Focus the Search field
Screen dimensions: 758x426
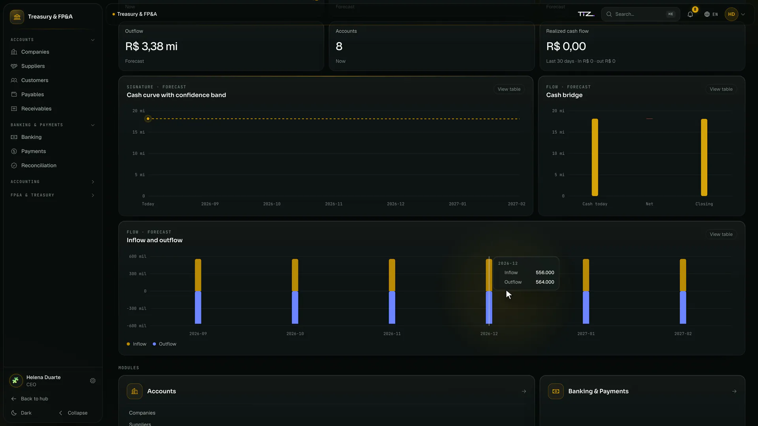(640, 14)
